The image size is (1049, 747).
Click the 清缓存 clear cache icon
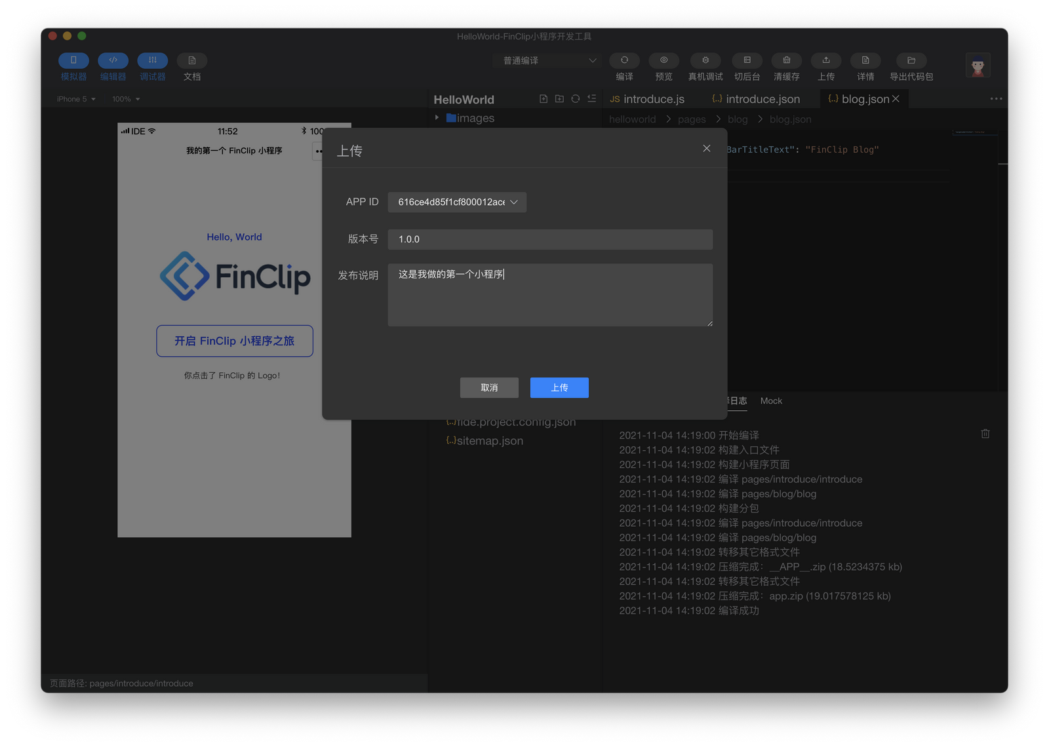coord(786,60)
